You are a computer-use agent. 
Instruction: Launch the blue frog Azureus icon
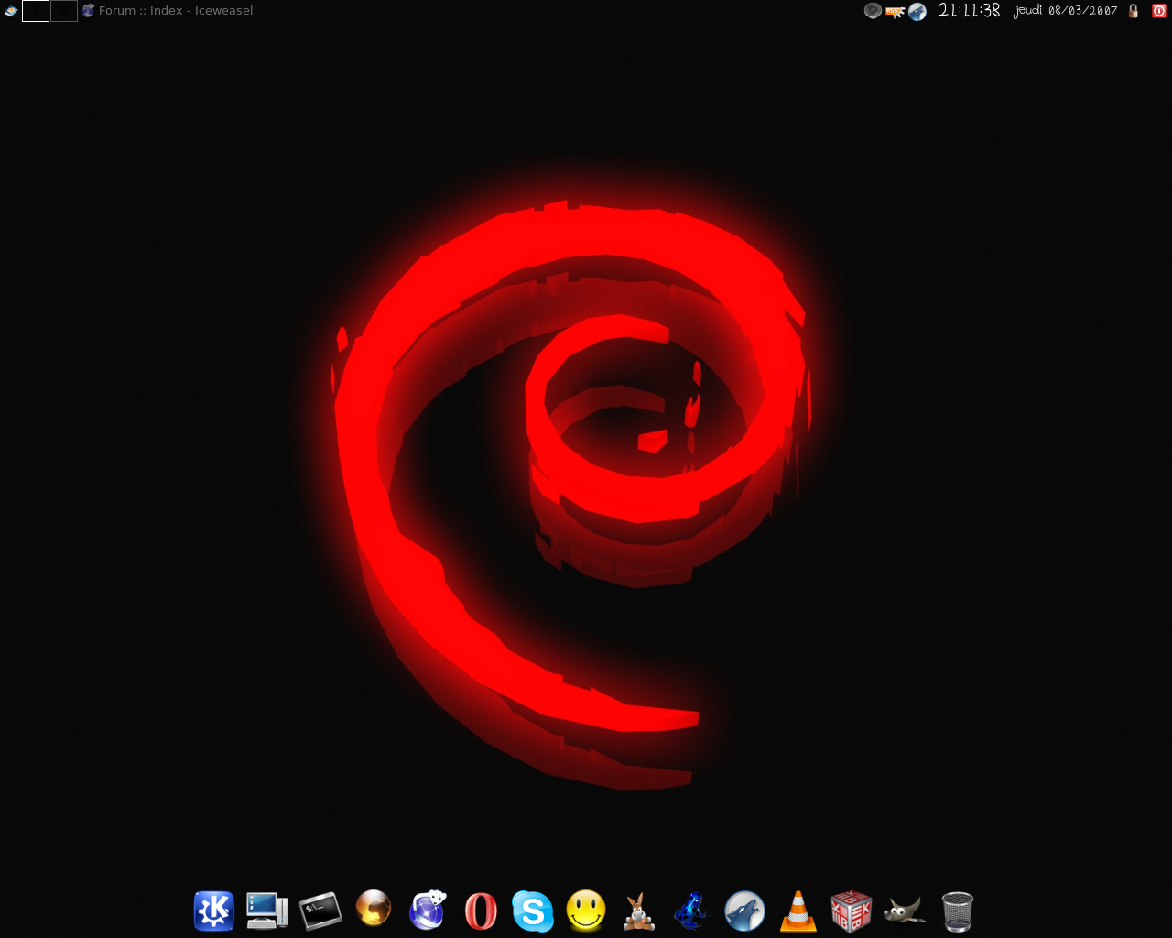(691, 911)
